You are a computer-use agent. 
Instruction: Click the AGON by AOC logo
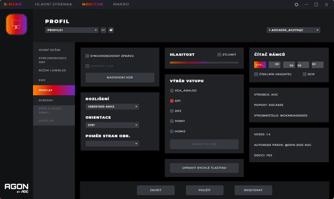(16, 188)
